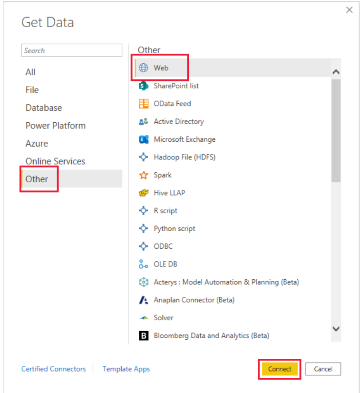The width and height of the screenshot is (360, 393).
Task: Open the Template Apps link
Action: (x=126, y=369)
